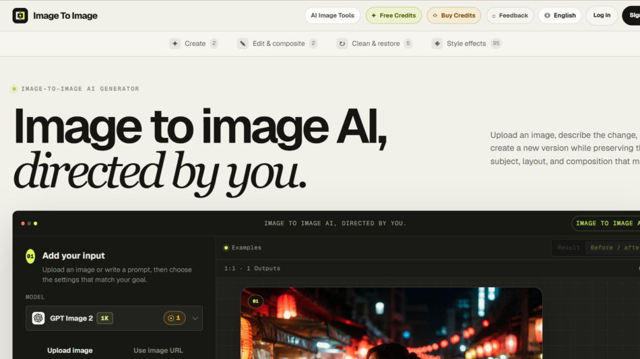The image size is (640, 359).
Task: Click the panel title IMAGE TO IMAGE AI, DIRECTED BY YOU.
Action: point(335,223)
